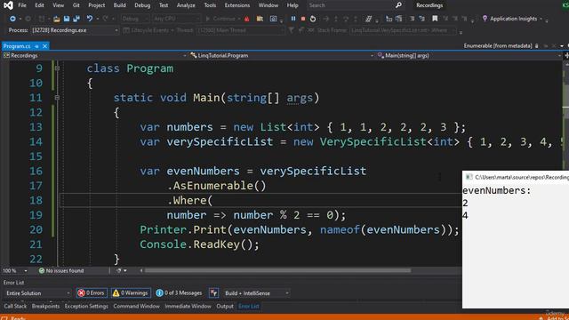Viewport: 569px width, 320px height.
Task: Click the Error List filter icon
Action: (x=213, y=292)
